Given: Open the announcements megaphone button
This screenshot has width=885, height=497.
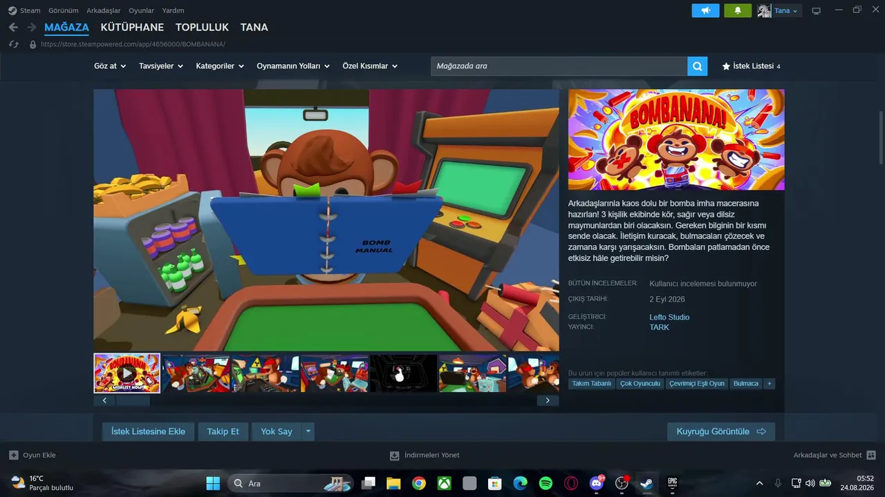Looking at the screenshot, I should [706, 10].
